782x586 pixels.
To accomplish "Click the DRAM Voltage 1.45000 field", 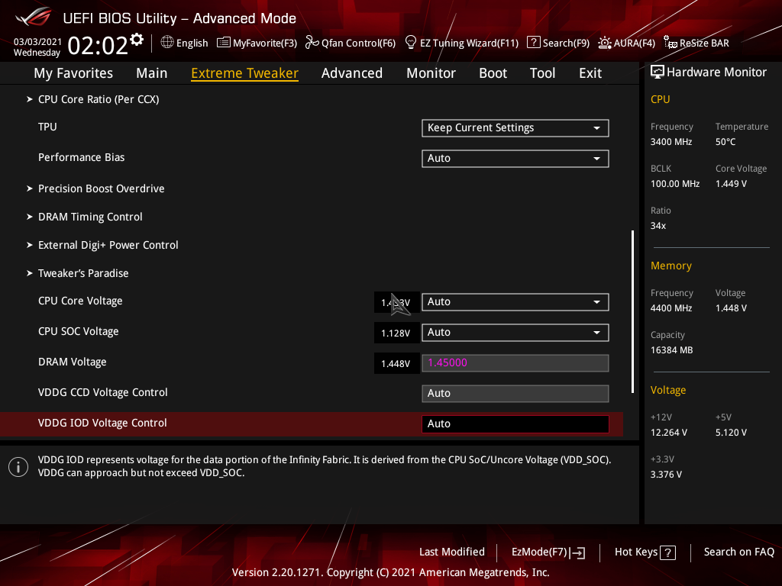I will point(515,362).
